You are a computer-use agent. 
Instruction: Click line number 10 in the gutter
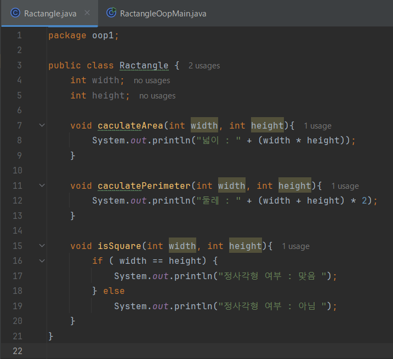[18, 170]
